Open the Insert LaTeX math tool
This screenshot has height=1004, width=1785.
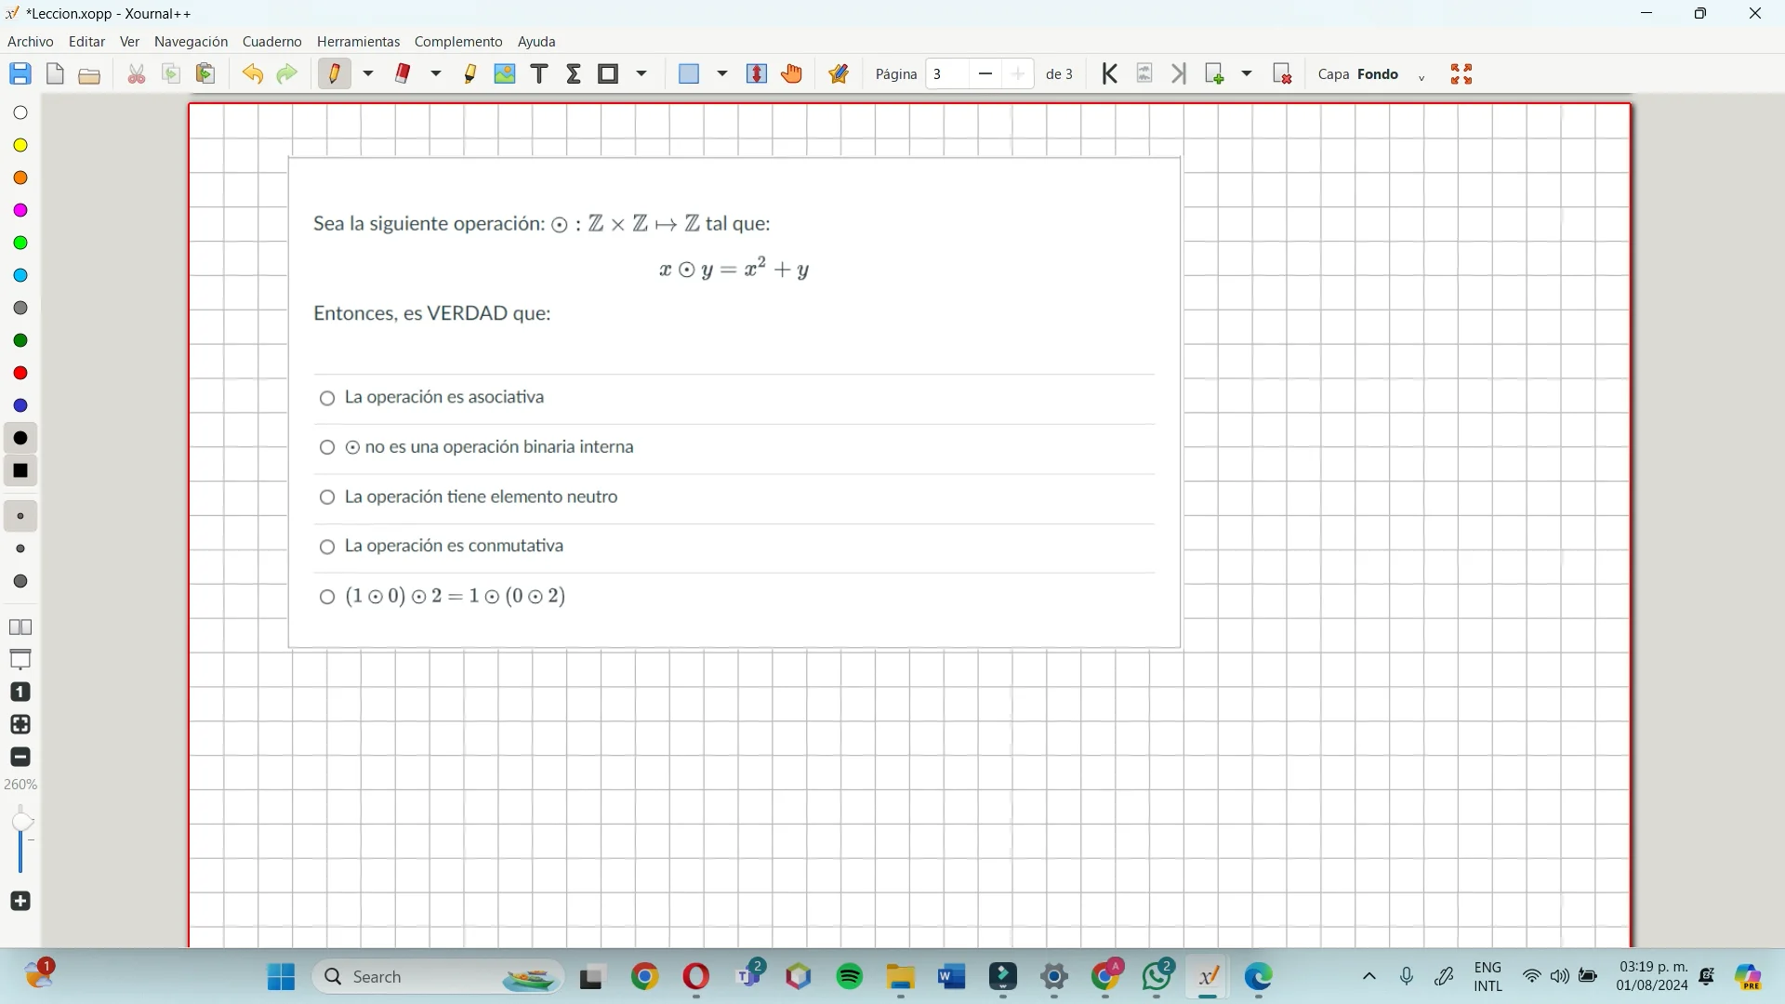coord(574,74)
